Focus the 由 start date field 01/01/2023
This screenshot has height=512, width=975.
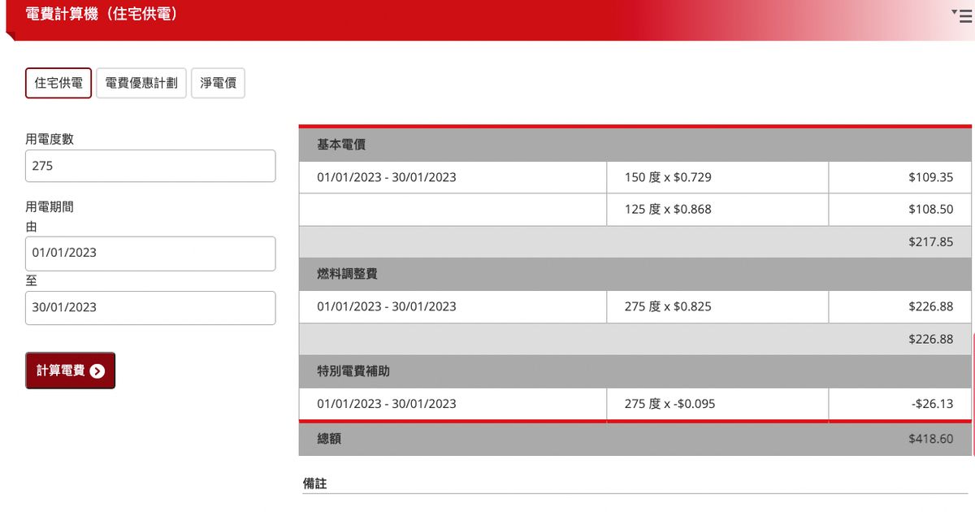tap(150, 254)
